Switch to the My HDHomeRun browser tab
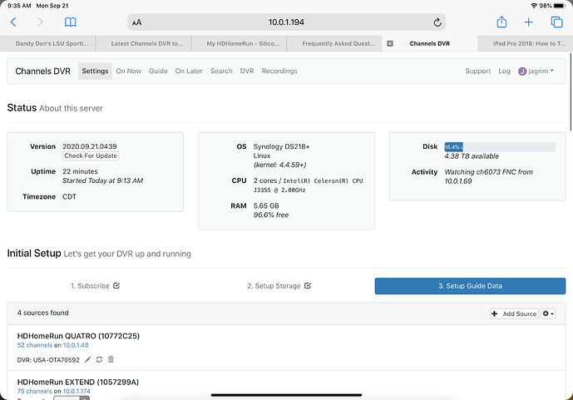This screenshot has width=573, height=400. click(239, 43)
